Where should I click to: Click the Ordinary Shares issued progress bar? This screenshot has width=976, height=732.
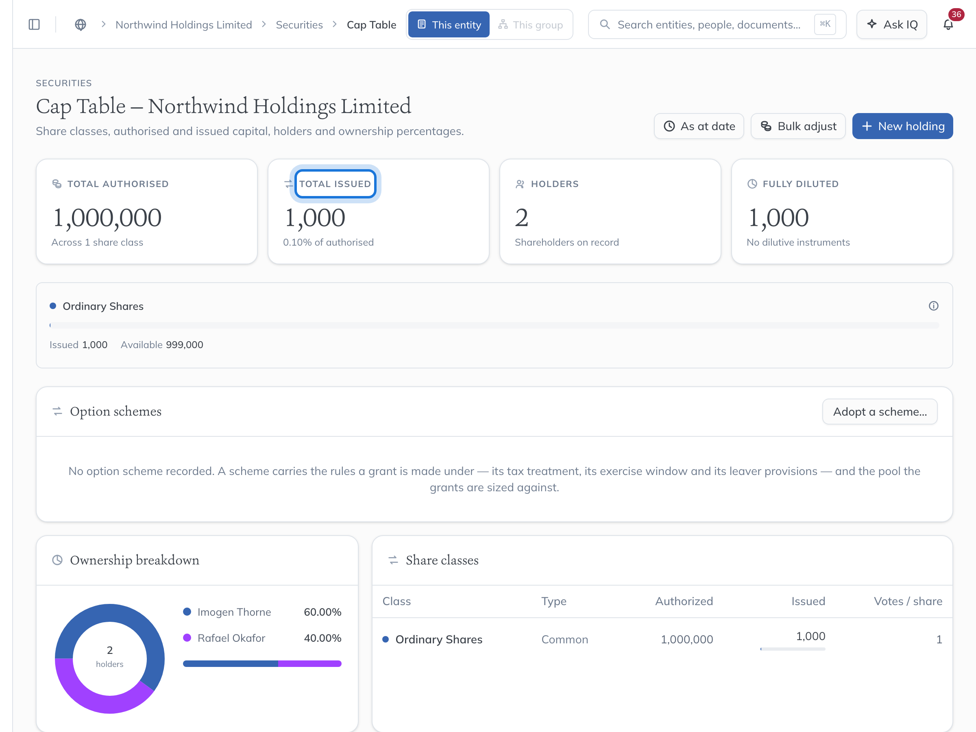(494, 325)
